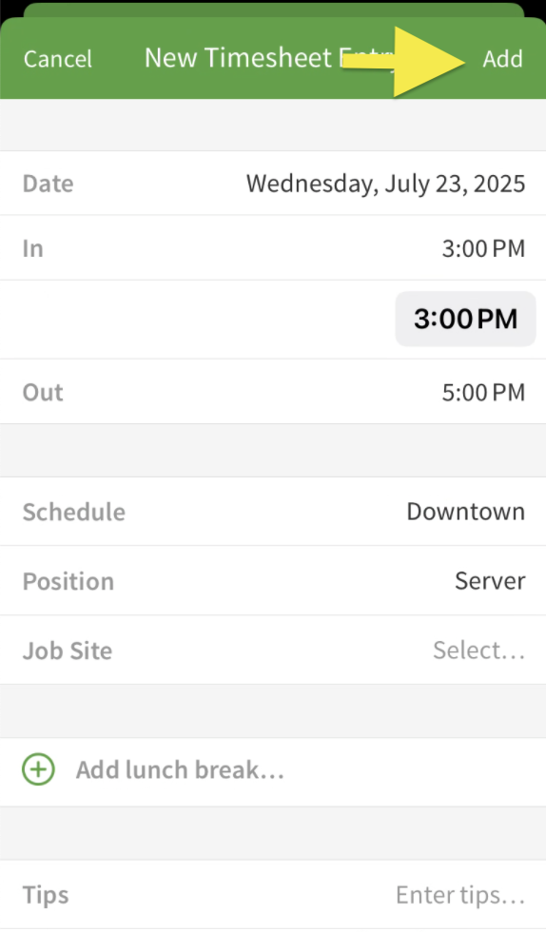This screenshot has width=546, height=932.
Task: Select the Position row label
Action: tap(68, 581)
